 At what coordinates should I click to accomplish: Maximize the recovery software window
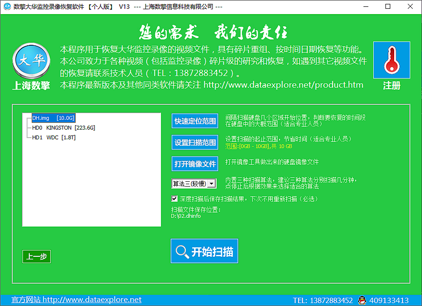(388, 6)
